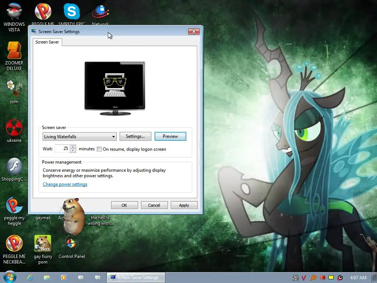Click OK in Screen Saver Settings
Viewport: 377px width, 283px height.
[124, 205]
